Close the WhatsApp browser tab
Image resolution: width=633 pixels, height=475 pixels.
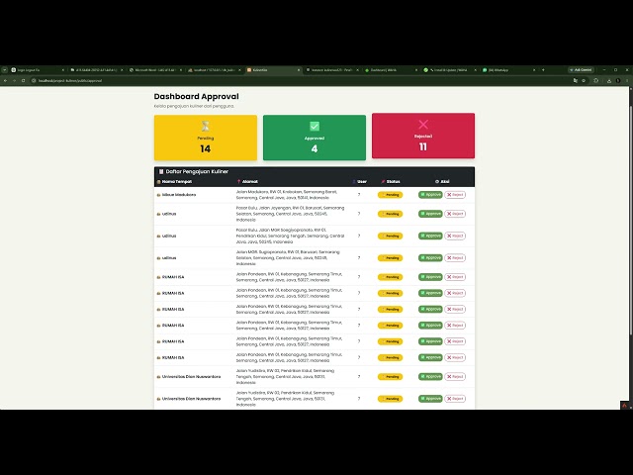click(x=534, y=70)
